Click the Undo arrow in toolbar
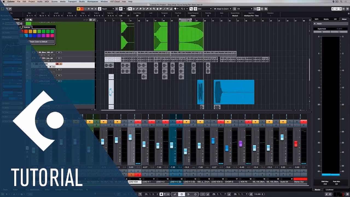This screenshot has height=197, width=350. 7,9
